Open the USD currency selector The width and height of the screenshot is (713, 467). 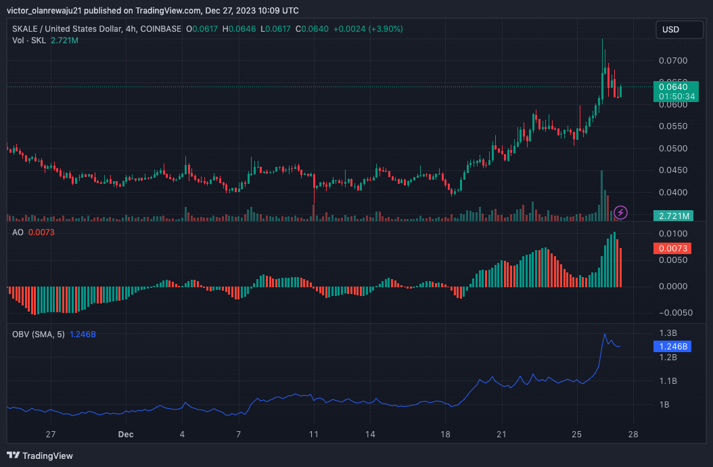point(679,30)
